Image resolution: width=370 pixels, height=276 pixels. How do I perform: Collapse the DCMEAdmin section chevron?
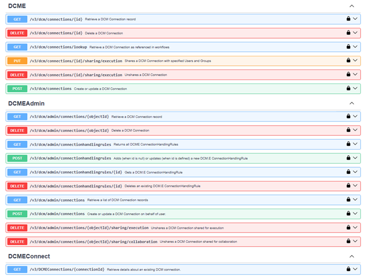(352, 103)
